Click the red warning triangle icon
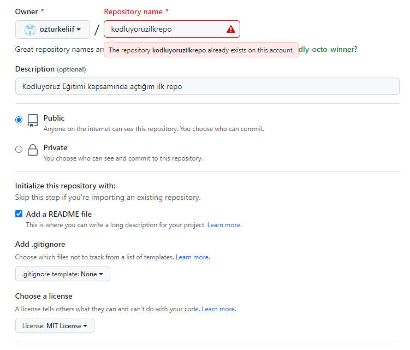410x350 pixels. pos(230,29)
